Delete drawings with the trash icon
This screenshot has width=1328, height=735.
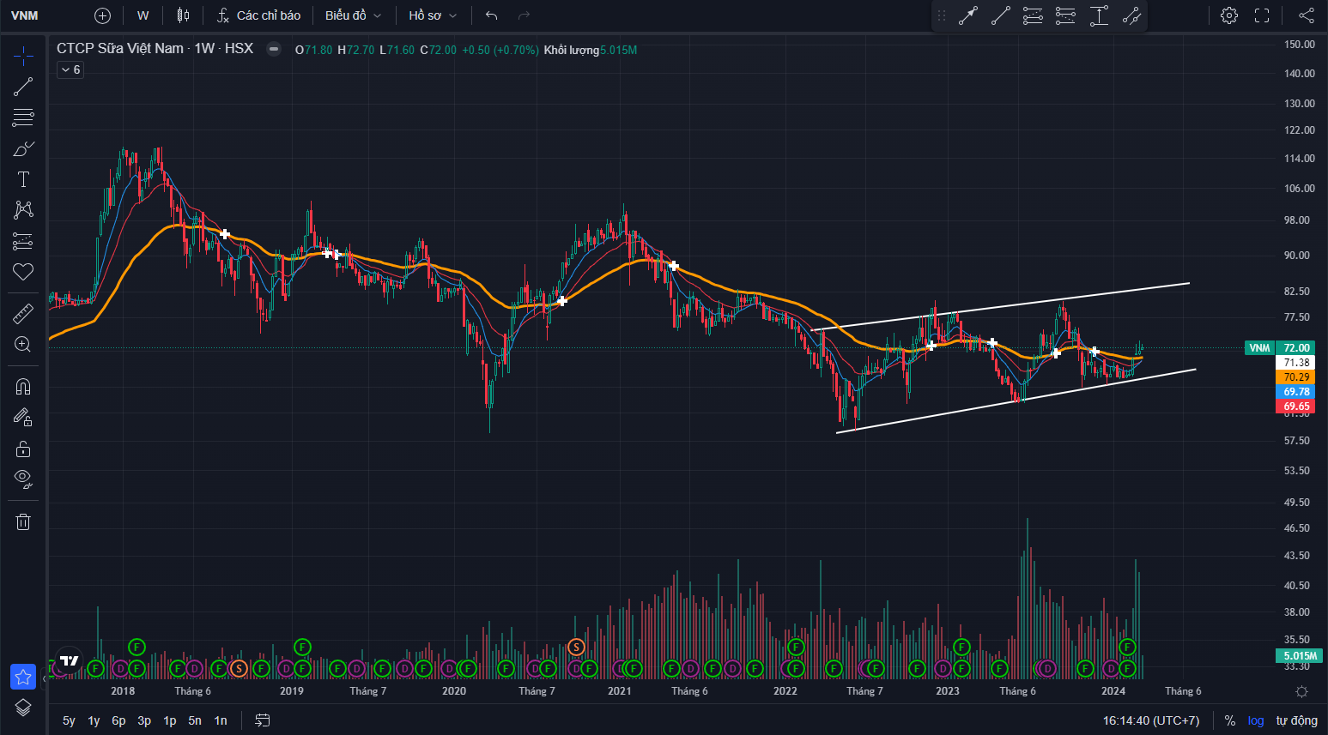[x=23, y=521]
